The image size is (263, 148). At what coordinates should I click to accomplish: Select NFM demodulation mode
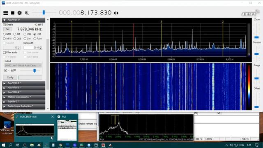pyautogui.click(x=5, y=34)
